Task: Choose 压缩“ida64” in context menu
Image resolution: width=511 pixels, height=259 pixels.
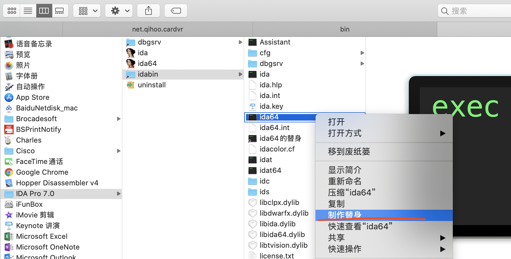Action: (x=384, y=192)
